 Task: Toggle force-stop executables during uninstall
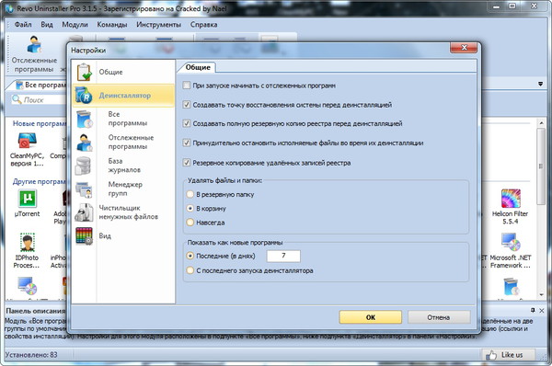[187, 143]
